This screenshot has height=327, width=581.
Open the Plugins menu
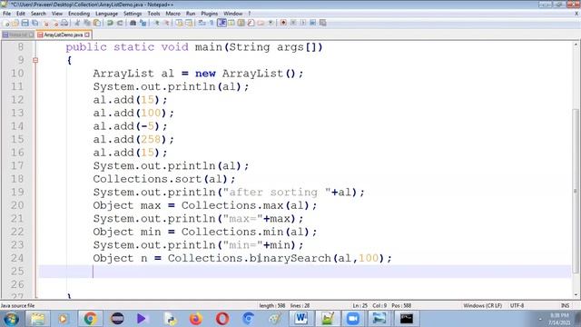pos(210,14)
